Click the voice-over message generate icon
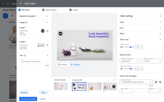 click(156, 82)
